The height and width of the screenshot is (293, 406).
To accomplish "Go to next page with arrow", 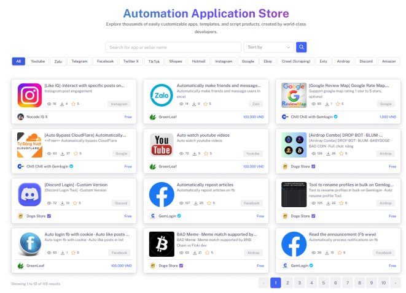I will coord(394,283).
